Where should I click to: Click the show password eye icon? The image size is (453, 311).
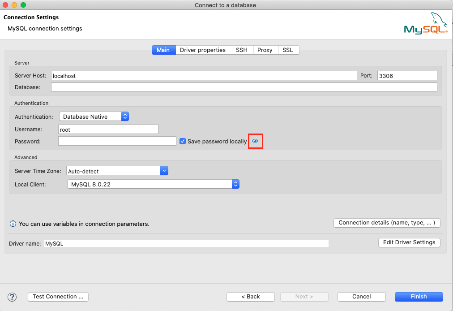tap(255, 141)
